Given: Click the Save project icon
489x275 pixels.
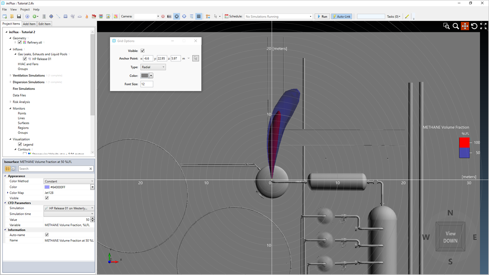Looking at the screenshot, I should pyautogui.click(x=19, y=16).
